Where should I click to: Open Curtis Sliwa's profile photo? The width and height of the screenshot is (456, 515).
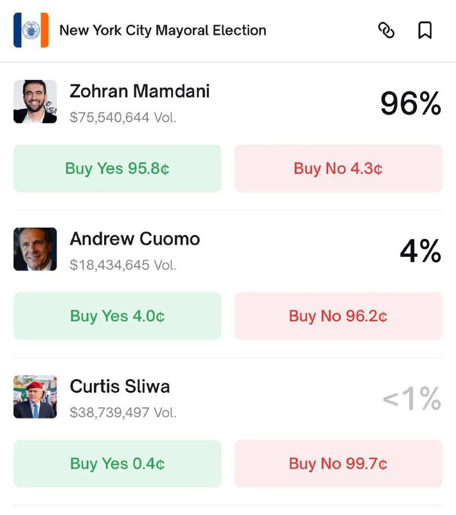click(x=35, y=397)
